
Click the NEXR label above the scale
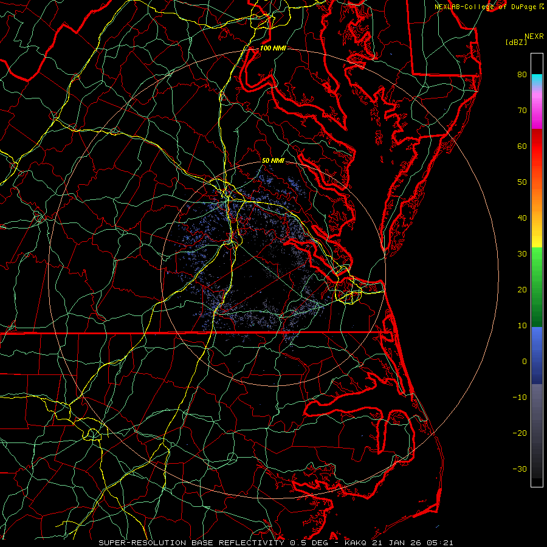pos(533,35)
